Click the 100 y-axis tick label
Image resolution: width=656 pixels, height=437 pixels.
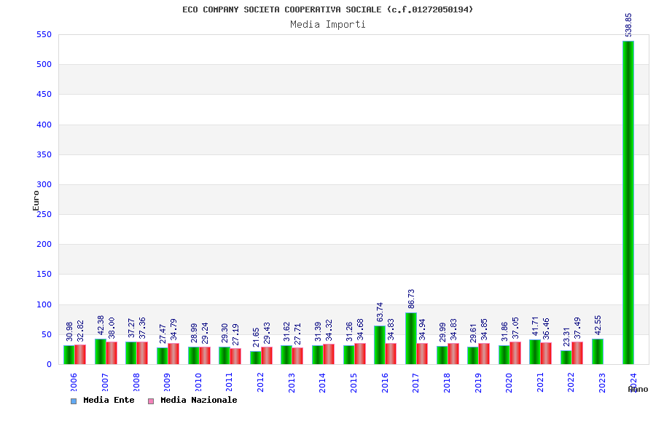pos(44,304)
